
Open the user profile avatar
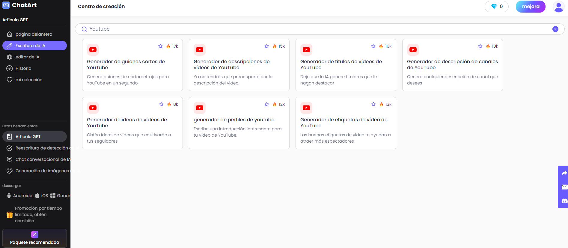click(x=558, y=6)
